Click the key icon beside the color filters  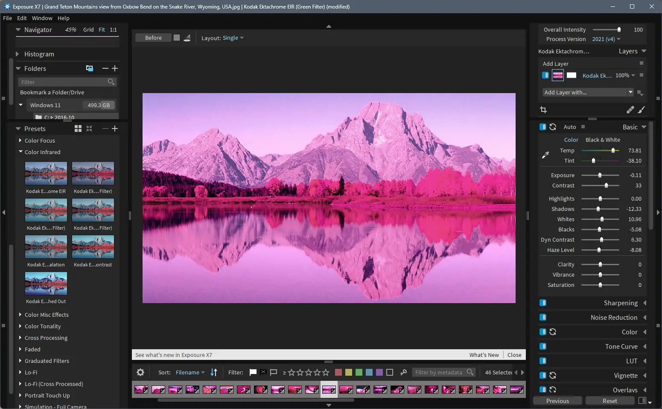point(403,372)
